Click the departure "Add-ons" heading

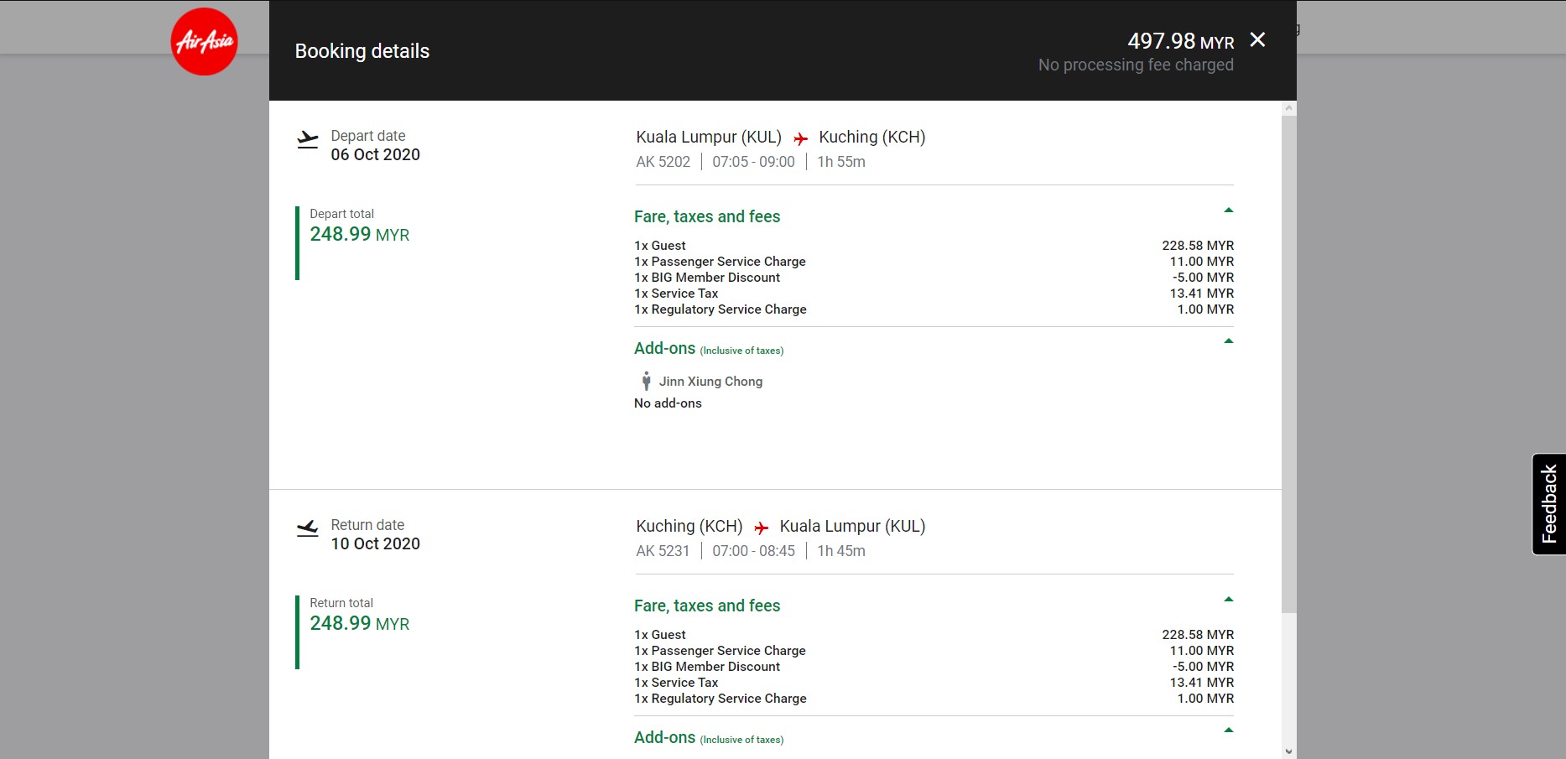tap(664, 348)
